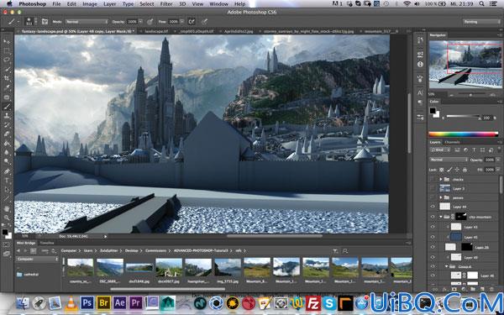Click lock transparent pixels icon

pos(442,170)
